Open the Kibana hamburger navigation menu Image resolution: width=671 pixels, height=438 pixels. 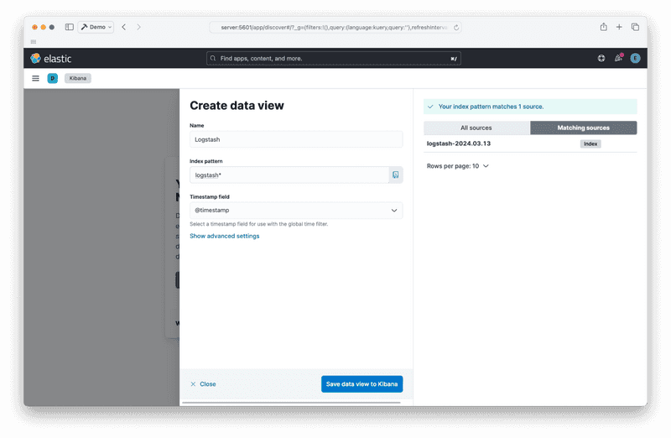click(x=35, y=79)
